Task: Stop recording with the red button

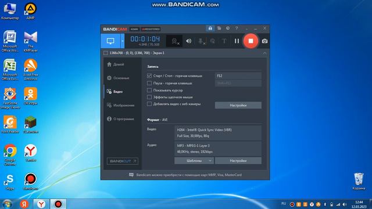Action: click(x=251, y=41)
